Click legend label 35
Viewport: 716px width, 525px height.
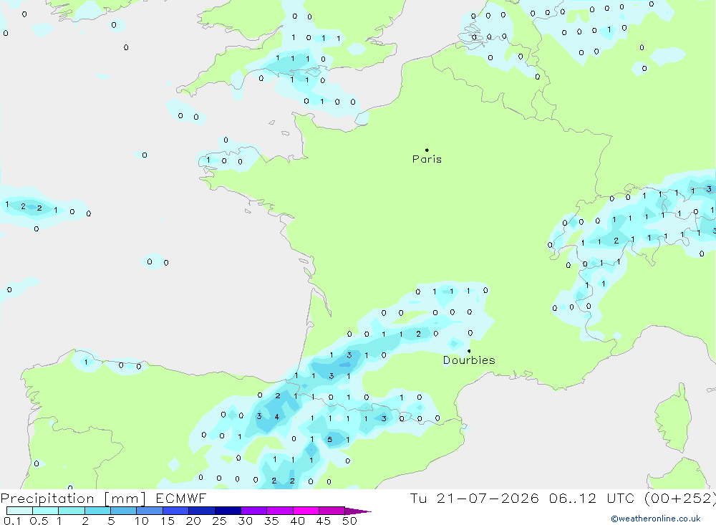[271, 521]
